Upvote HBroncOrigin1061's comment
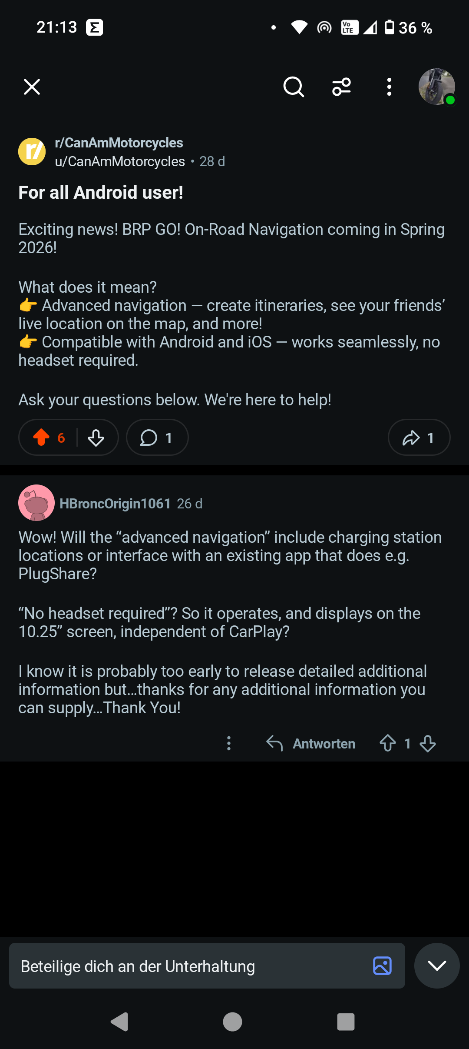Viewport: 469px width, 1049px height. 388,743
